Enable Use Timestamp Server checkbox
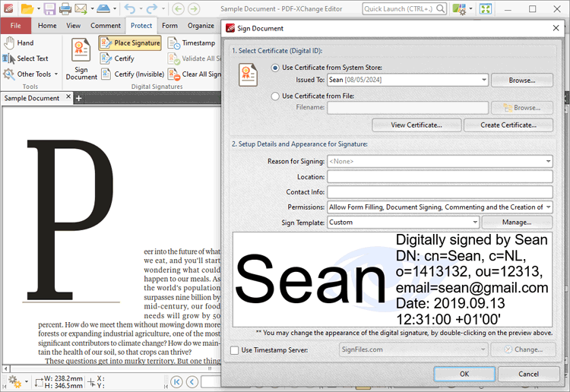The height and width of the screenshot is (392, 570). click(235, 350)
